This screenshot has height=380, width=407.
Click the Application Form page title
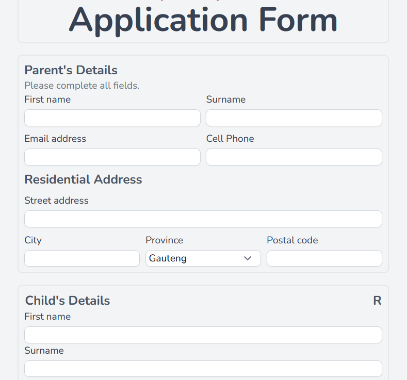203,20
